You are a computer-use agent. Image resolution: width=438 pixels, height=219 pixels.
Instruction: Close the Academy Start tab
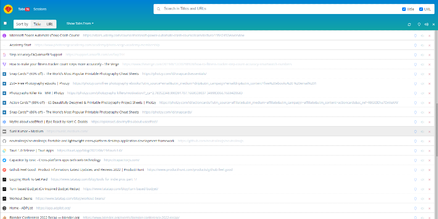(430, 45)
